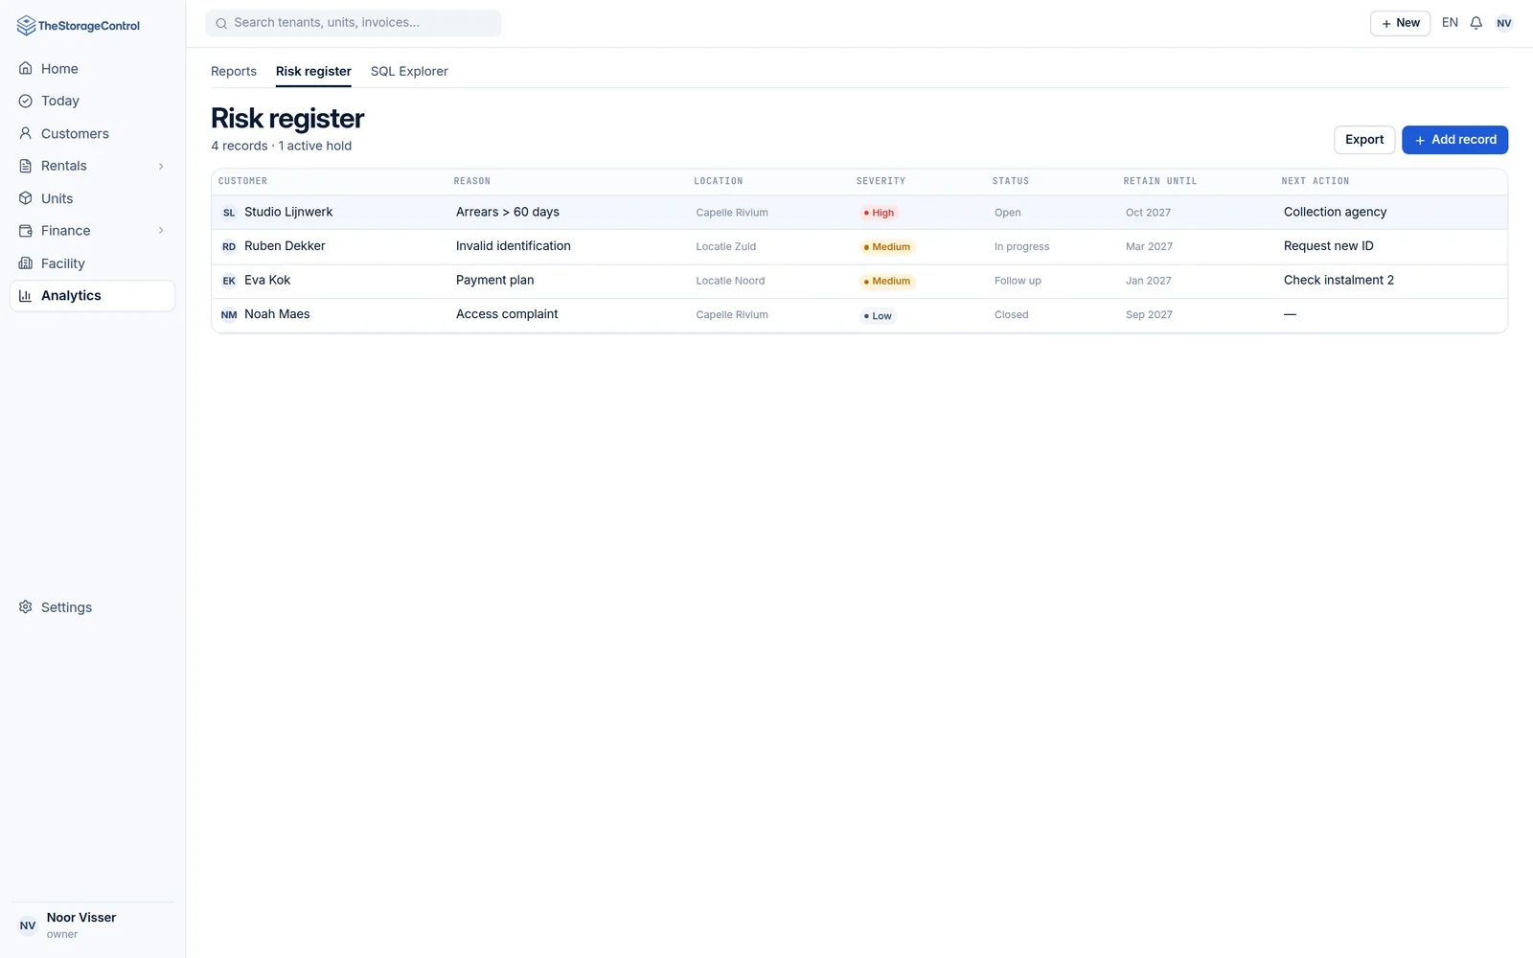This screenshot has height=958, width=1533.
Task: Focus the search tenants input field
Action: pyautogui.click(x=354, y=23)
